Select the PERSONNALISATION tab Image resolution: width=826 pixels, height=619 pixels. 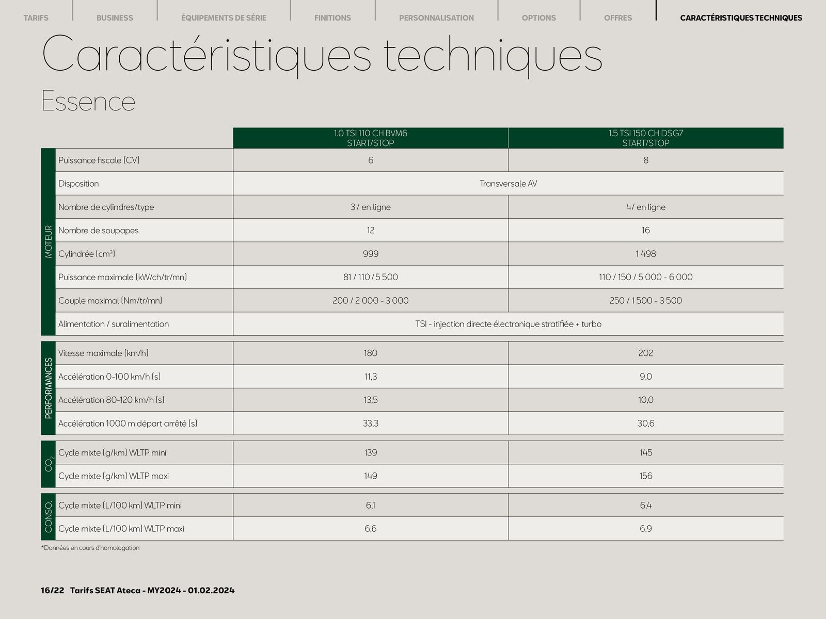pos(436,18)
